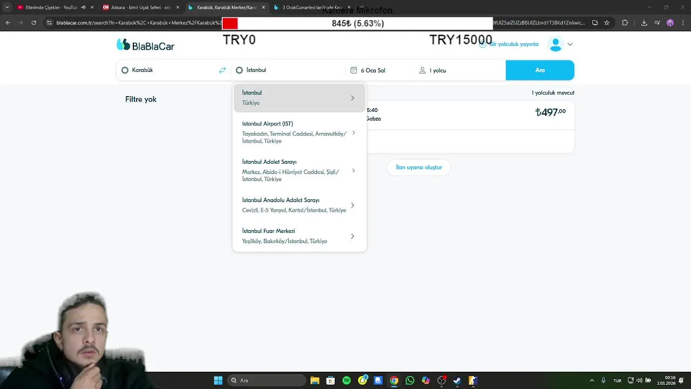Click the "Filtre yok" text
The height and width of the screenshot is (389, 691).
coord(141,99)
